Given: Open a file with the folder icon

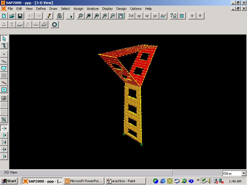Looking at the screenshot, I should click(x=12, y=16).
